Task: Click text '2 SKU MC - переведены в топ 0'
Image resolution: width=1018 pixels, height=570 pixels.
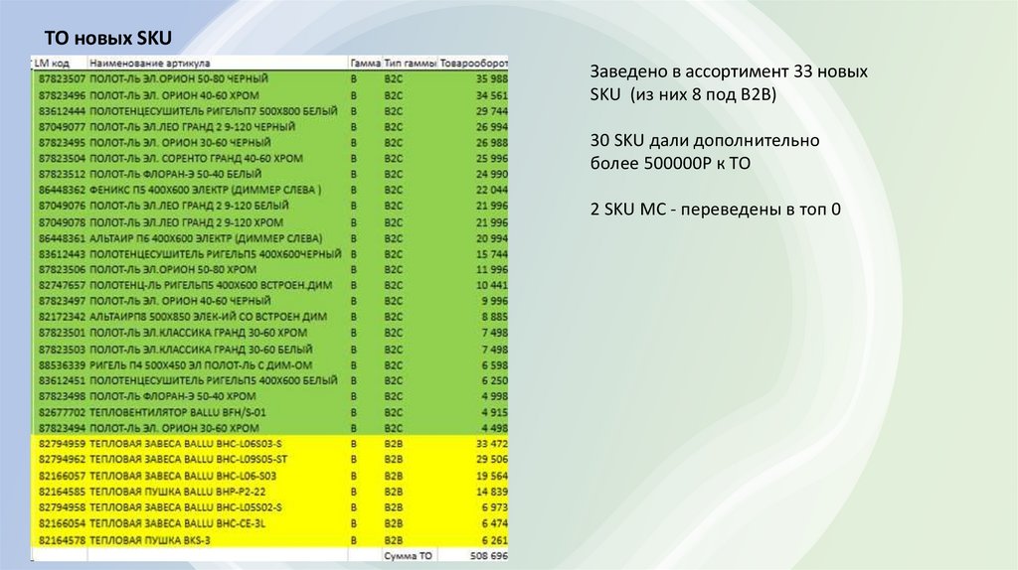Action: 716,210
